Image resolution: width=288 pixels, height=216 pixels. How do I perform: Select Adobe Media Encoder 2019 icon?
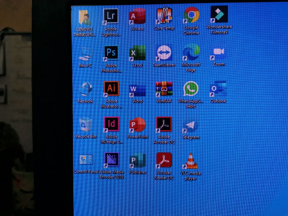click(111, 160)
